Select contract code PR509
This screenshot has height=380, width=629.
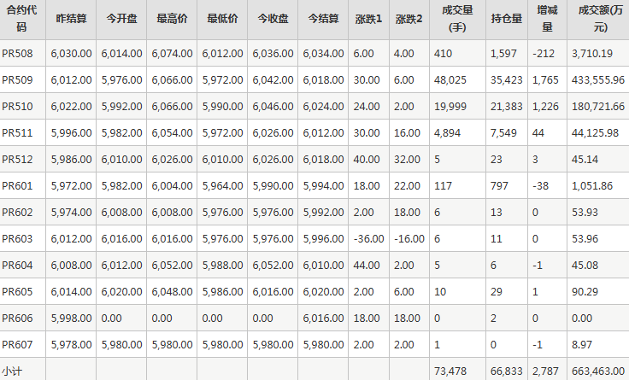coord(17,79)
